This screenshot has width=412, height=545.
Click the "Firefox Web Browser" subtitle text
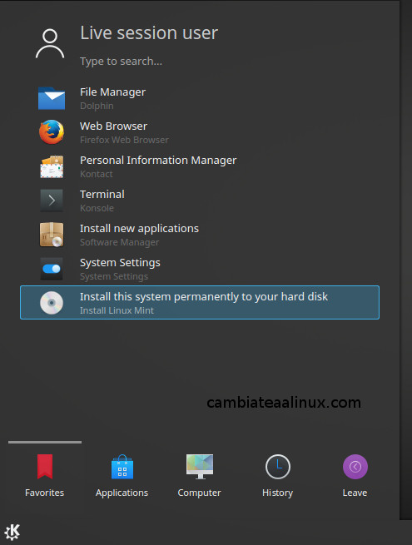point(124,140)
